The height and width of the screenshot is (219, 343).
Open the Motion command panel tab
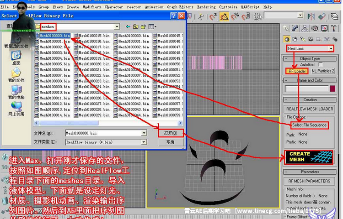coord(315,28)
